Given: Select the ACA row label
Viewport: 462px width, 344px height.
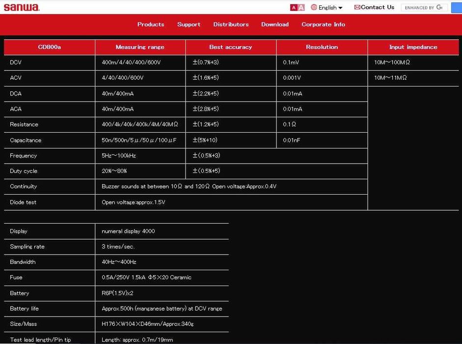Looking at the screenshot, I should tap(16, 109).
